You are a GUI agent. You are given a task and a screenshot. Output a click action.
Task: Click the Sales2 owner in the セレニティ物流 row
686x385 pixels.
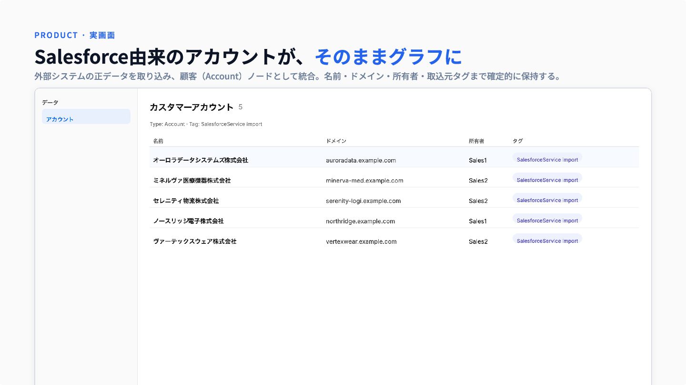coord(478,201)
